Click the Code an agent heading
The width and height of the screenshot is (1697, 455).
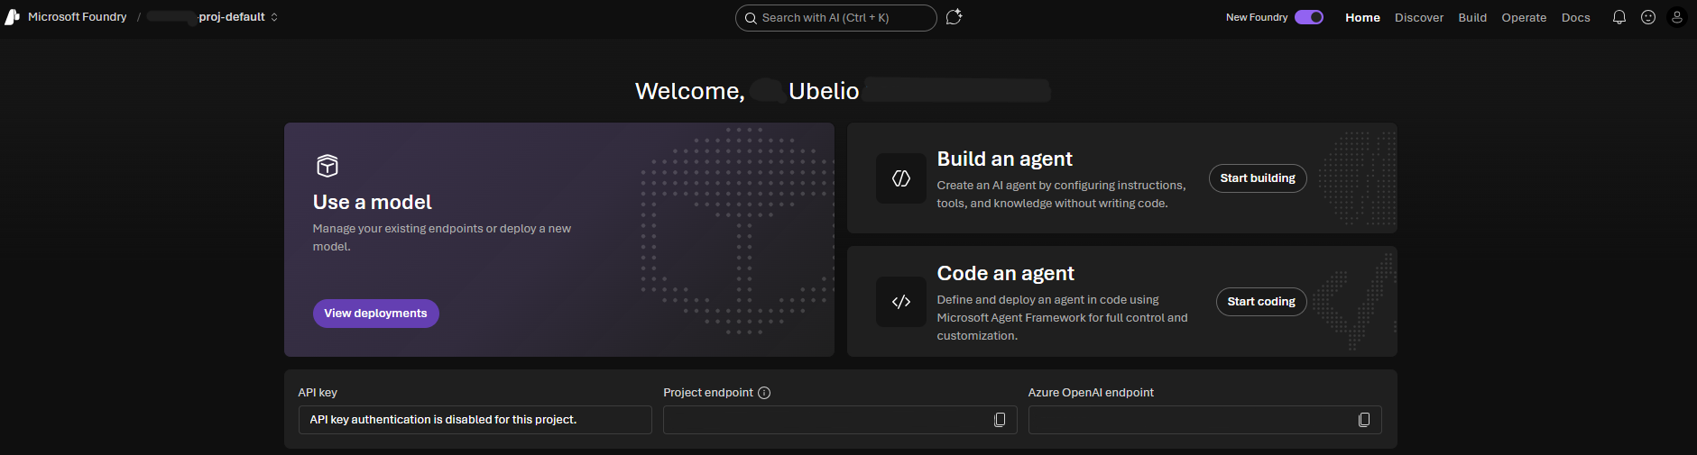pos(1006,274)
